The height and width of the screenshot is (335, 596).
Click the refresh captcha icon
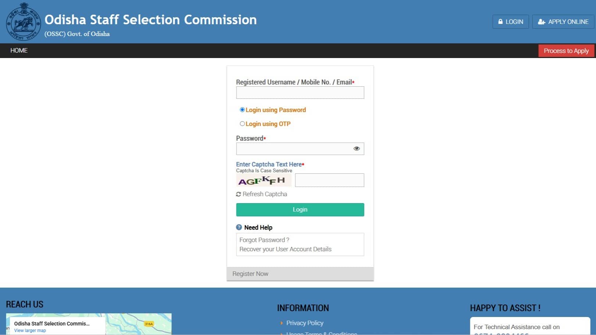[238, 194]
